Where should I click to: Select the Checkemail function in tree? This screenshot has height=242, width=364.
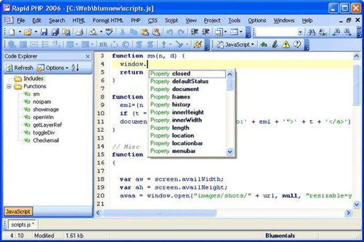coord(46,140)
